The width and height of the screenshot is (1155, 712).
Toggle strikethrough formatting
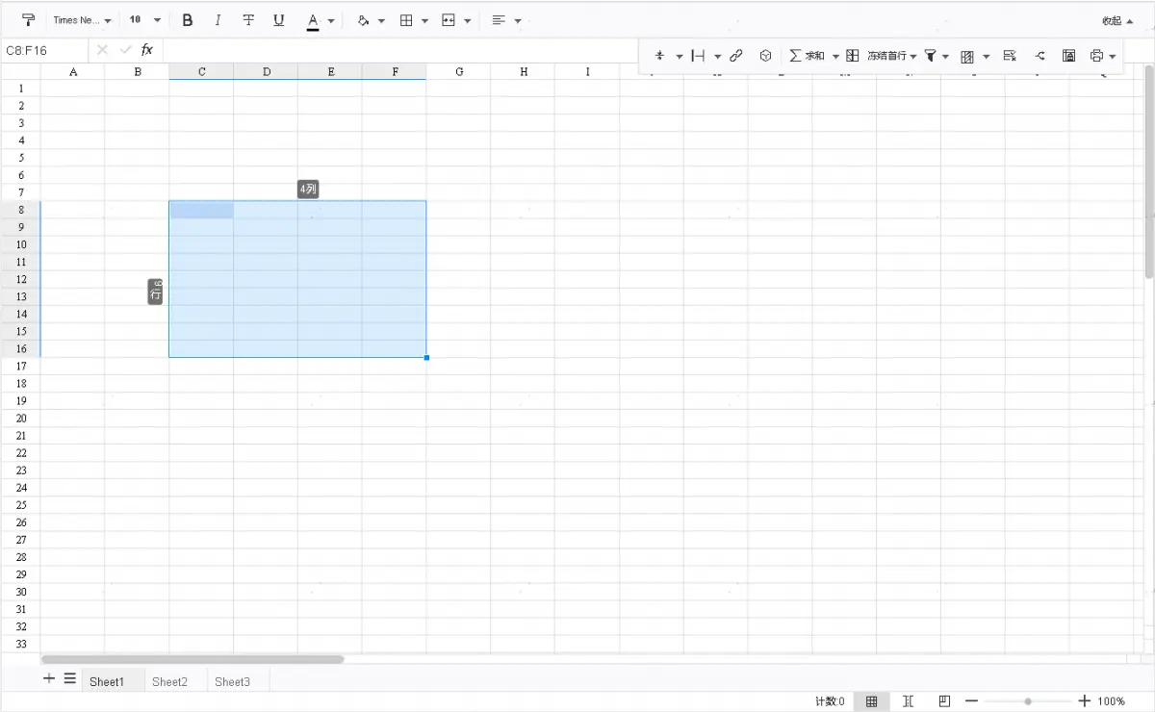pyautogui.click(x=248, y=20)
